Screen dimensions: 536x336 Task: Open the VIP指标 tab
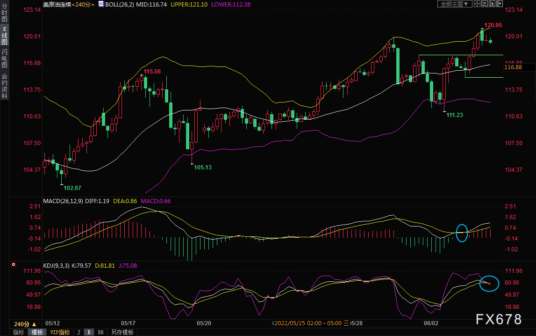coord(60,332)
